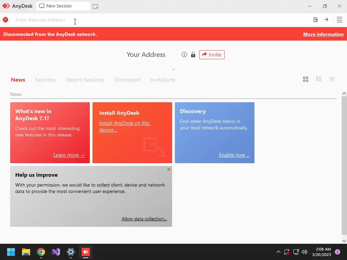Click the What's new in AnyDesk 7.1 card
The image size is (347, 260).
50,133
